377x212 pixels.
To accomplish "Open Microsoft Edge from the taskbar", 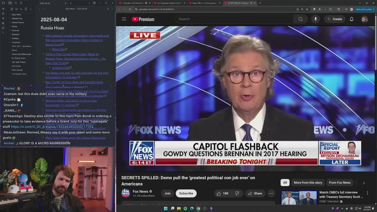I will (x=192, y=208).
